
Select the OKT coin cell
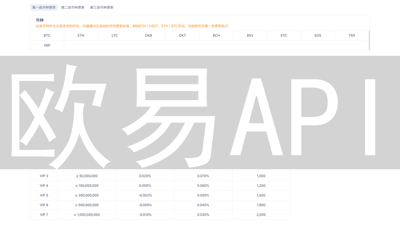(182, 35)
